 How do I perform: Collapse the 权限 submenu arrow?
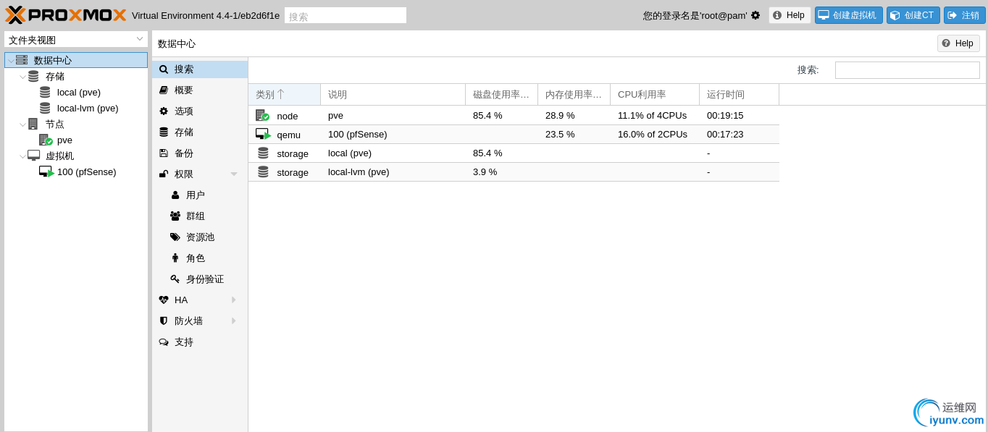tap(234, 174)
